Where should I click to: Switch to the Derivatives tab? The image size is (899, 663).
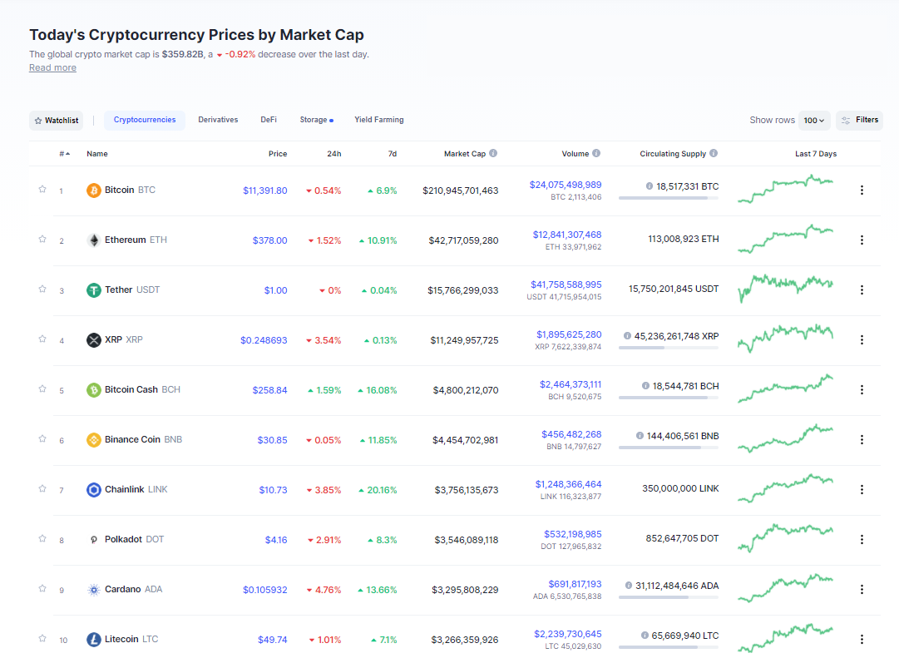point(218,120)
